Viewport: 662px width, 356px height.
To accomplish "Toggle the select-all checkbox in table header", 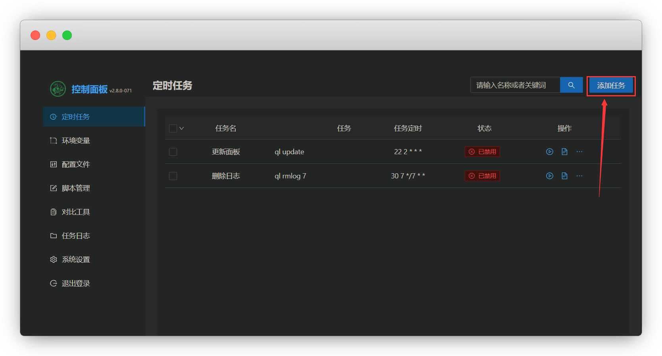I will (173, 128).
